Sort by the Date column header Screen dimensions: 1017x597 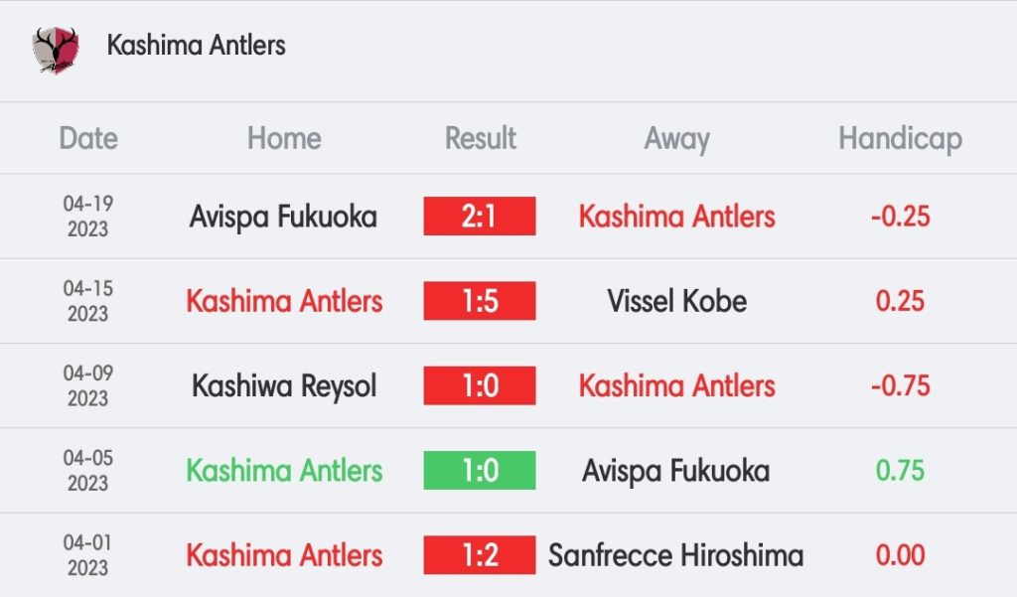pyautogui.click(x=88, y=138)
